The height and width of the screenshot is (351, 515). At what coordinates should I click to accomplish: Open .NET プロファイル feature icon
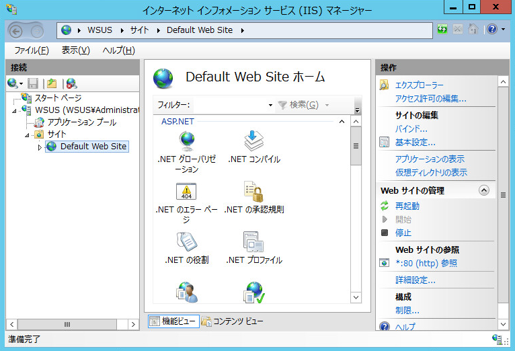(x=253, y=241)
